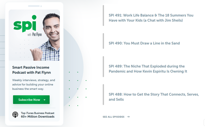Click the gray bar beside SPI 489

click(104, 66)
